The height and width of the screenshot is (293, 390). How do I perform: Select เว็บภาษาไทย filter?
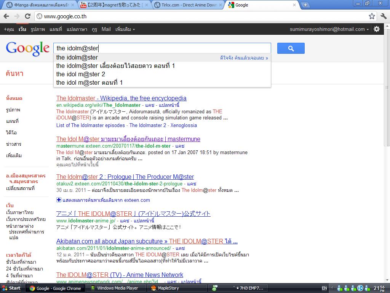[x=20, y=213]
